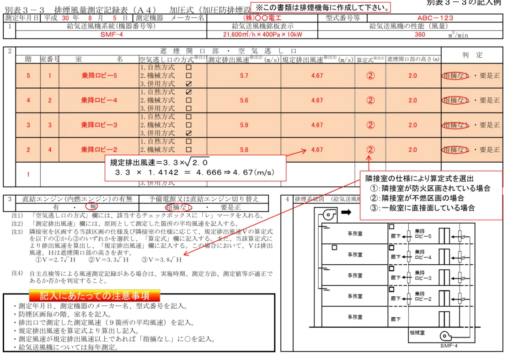Viewport: 508px width, 358px height.
Task: Click the 判定 column header
Action: (472, 55)
